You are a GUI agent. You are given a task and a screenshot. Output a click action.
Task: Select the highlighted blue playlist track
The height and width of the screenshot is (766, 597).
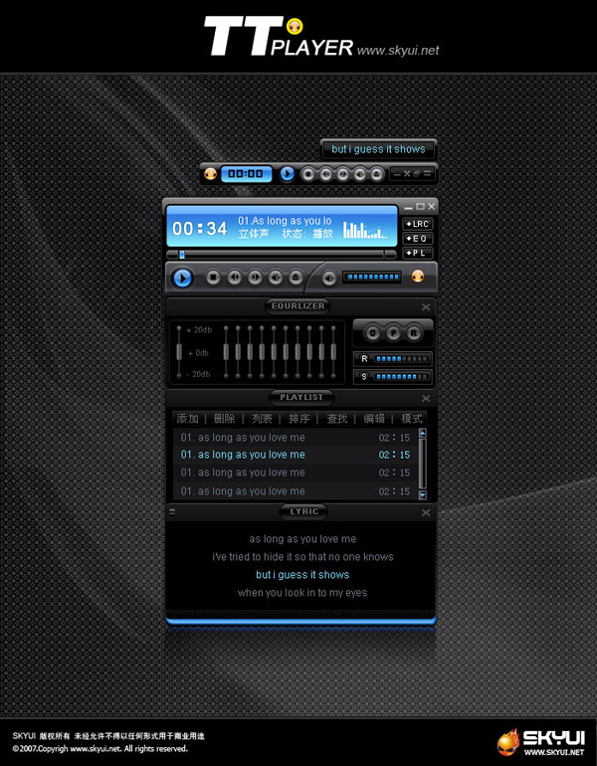[296, 455]
